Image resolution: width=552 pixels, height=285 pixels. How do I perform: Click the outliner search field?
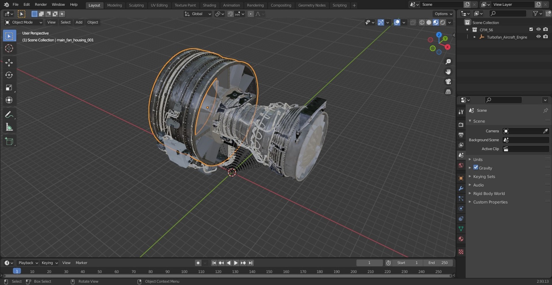click(508, 13)
